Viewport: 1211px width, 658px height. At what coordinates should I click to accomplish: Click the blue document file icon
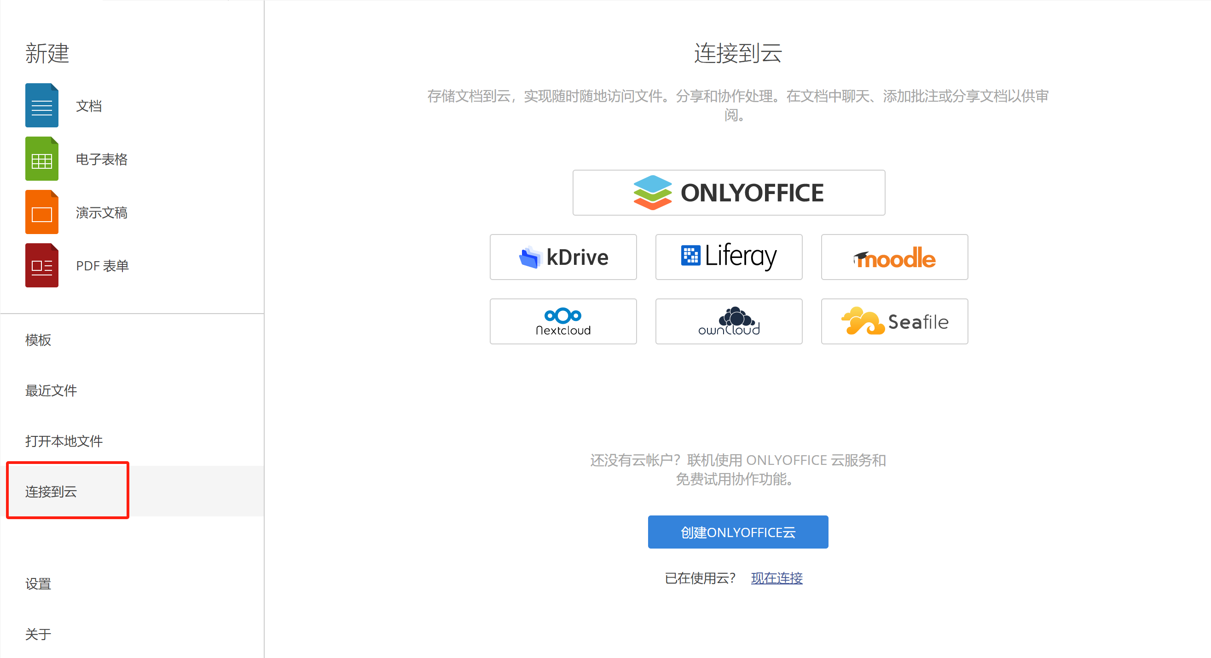pos(41,106)
